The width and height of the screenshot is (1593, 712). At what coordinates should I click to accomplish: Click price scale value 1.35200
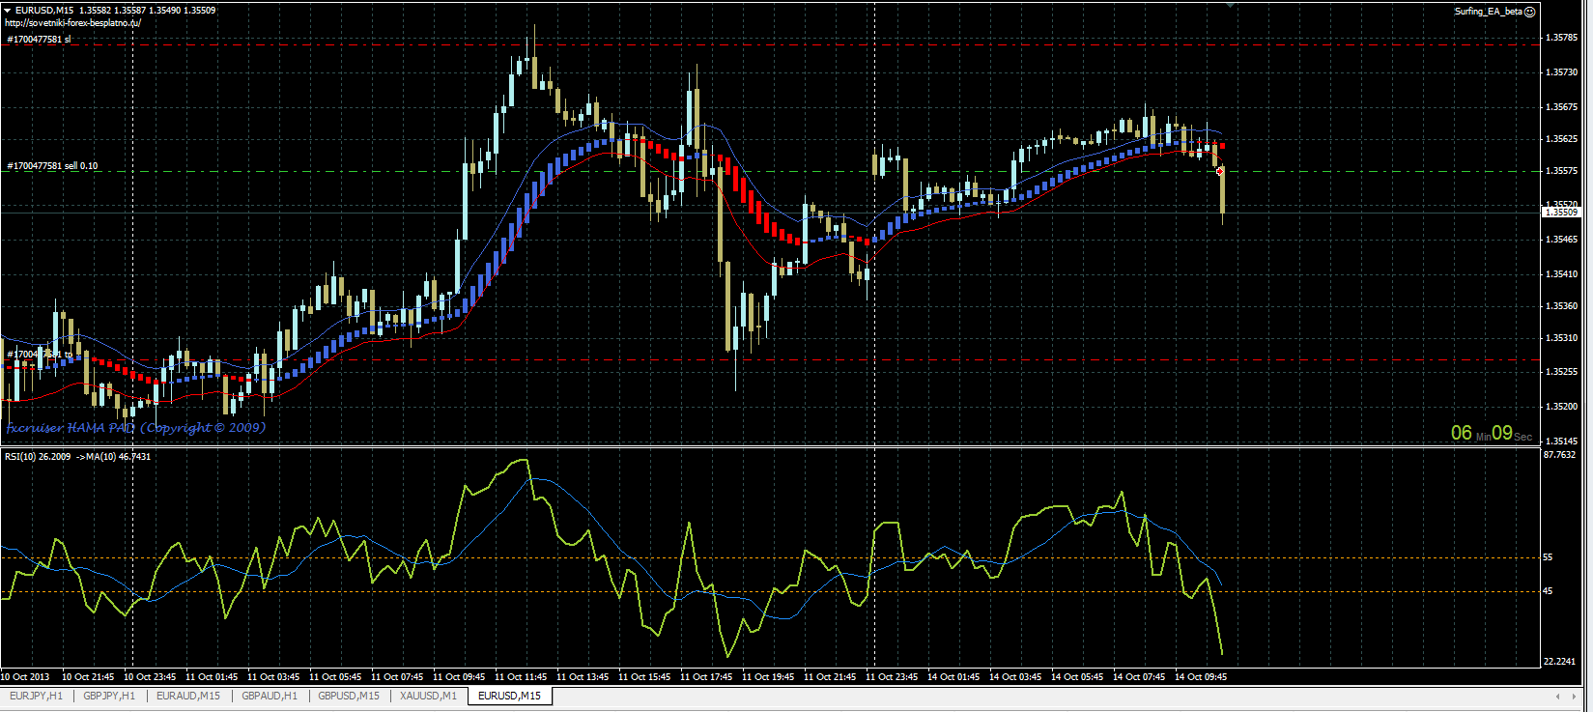(x=1562, y=407)
